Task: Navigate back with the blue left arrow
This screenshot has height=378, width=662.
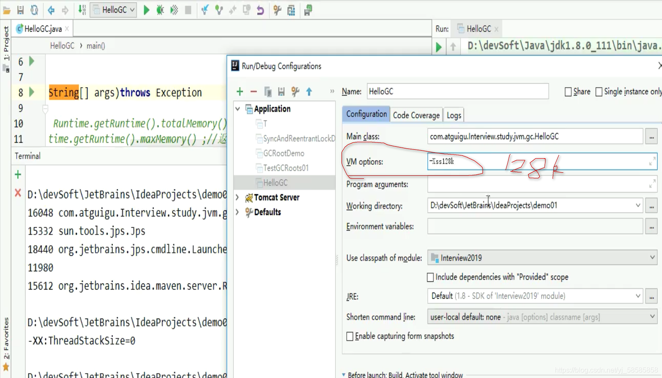Action: click(x=51, y=10)
